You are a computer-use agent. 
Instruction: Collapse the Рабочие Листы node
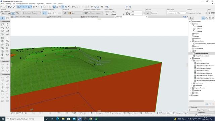click(191, 41)
